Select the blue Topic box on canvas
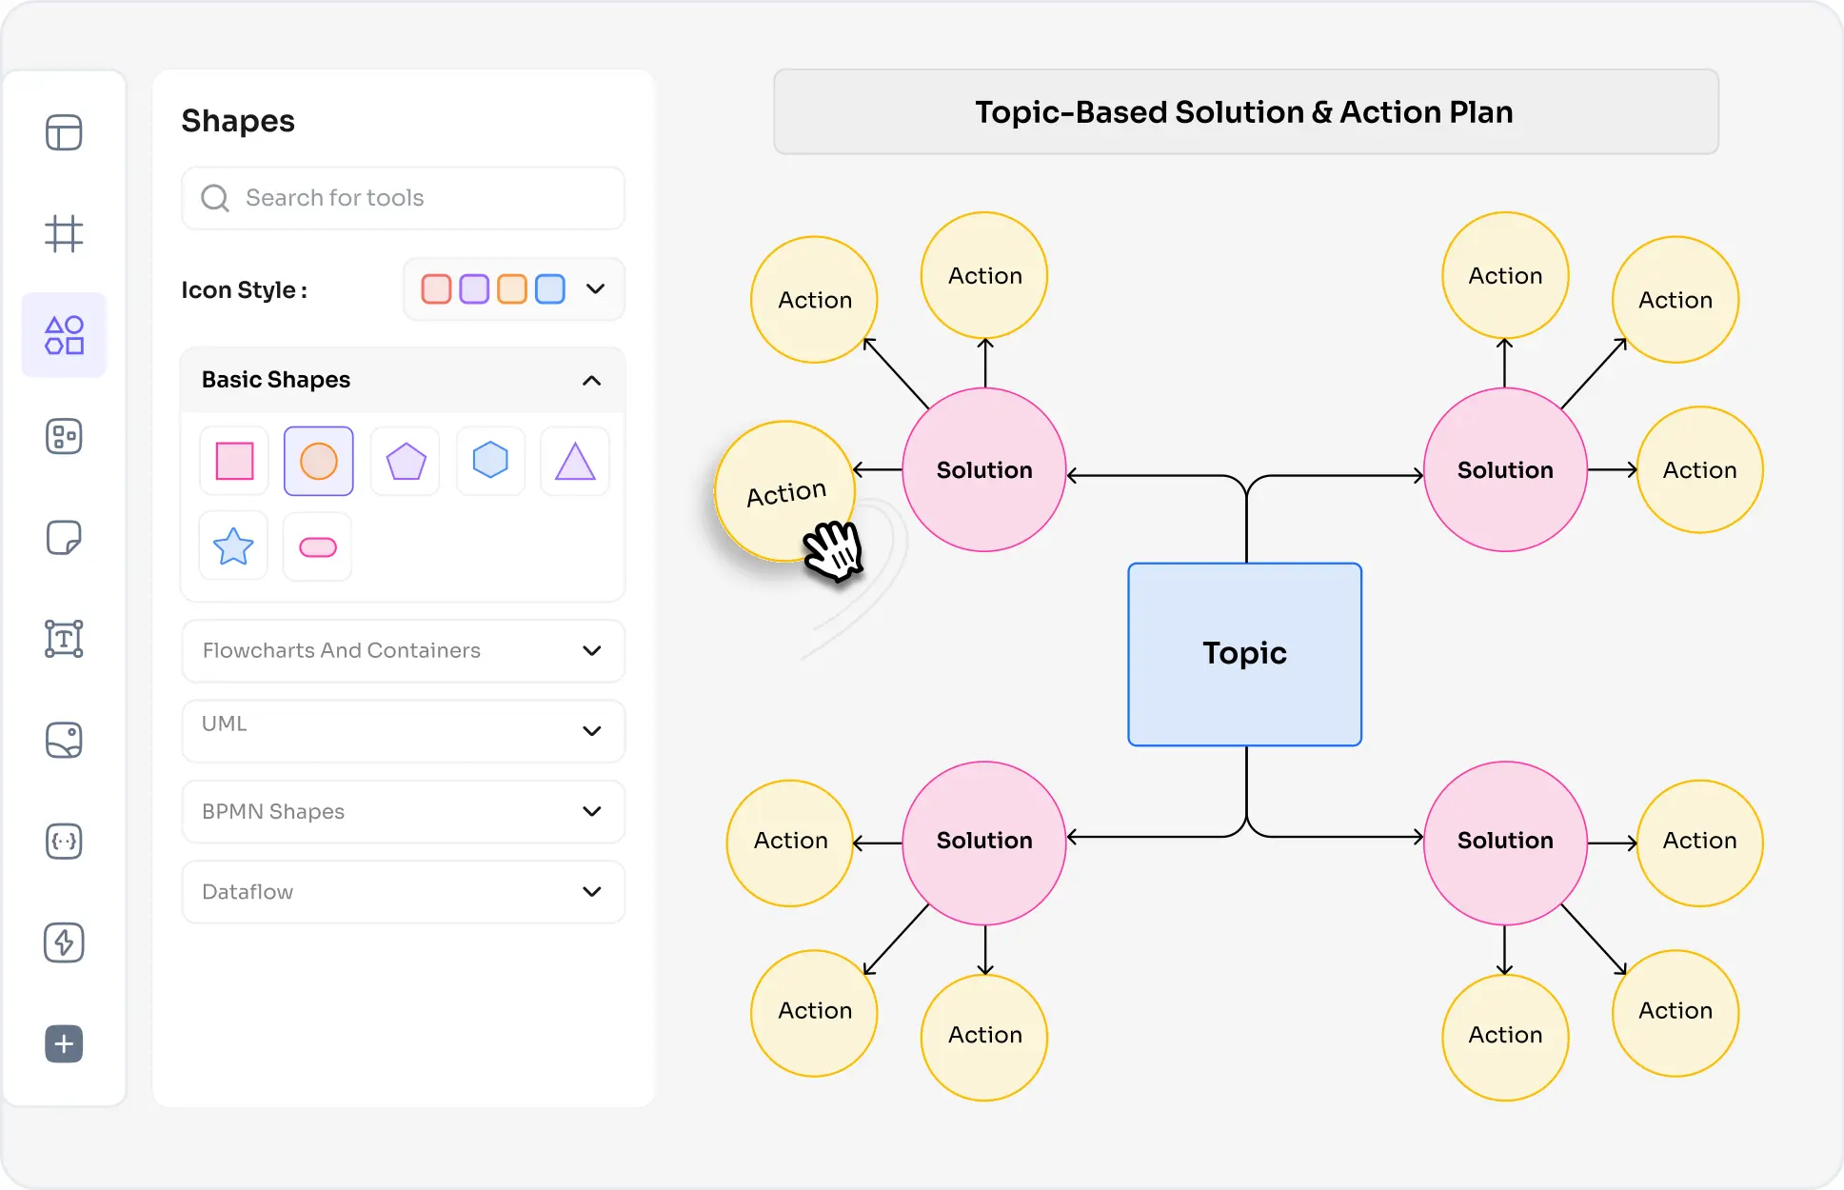1844x1190 pixels. coord(1245,654)
